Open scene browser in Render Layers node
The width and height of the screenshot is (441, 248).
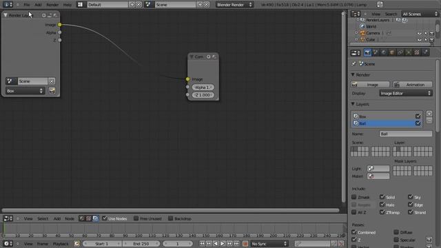point(11,81)
